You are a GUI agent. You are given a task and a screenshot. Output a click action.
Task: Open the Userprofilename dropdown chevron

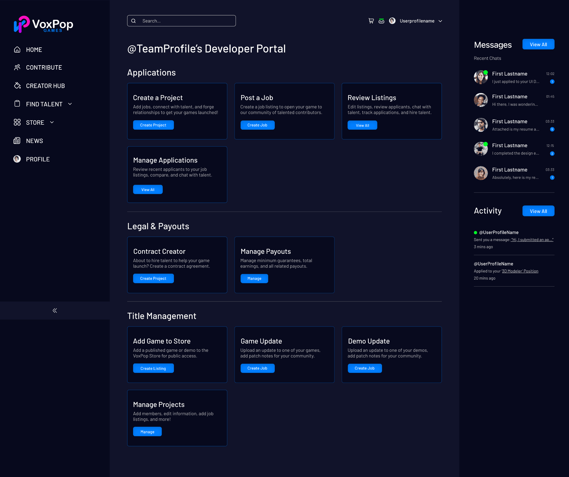(440, 21)
